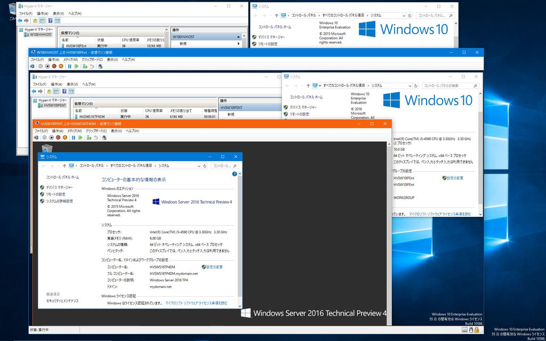Viewport: 546px width, 341px height.
Task: Turn off VM via blue HVSW10IPEnt connection toolbar
Action: click(47, 66)
